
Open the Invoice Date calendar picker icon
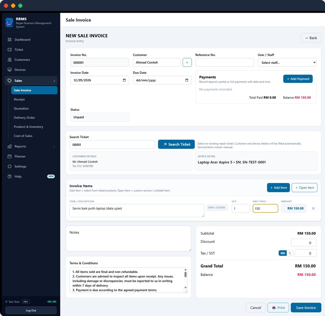124,80
